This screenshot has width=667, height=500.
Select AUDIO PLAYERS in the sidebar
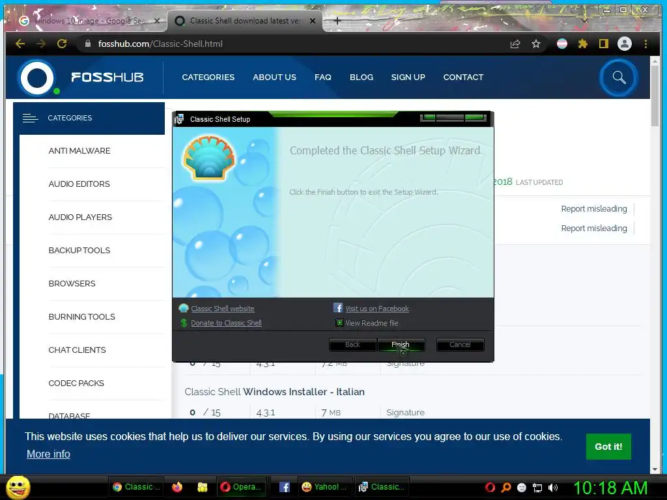tap(80, 217)
